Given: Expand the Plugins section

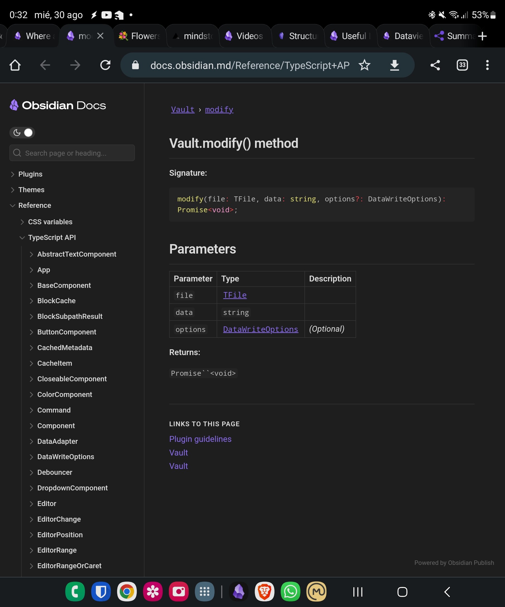Looking at the screenshot, I should [x=13, y=174].
